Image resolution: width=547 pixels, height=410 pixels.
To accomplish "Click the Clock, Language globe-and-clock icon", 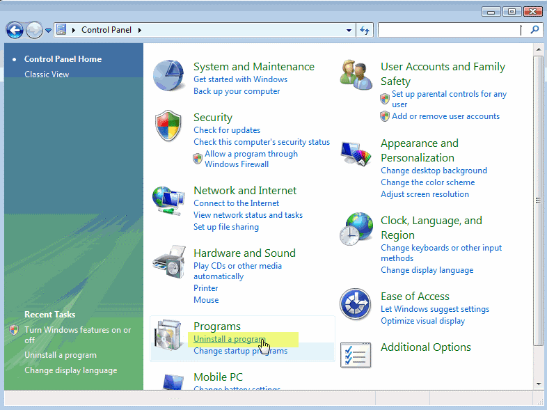I will (x=356, y=229).
